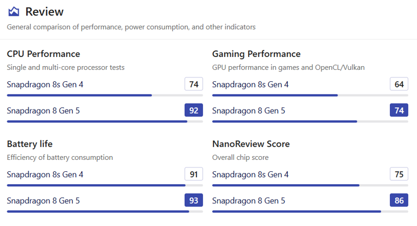Click the Review section heading
The width and height of the screenshot is (417, 226).
pos(45,12)
